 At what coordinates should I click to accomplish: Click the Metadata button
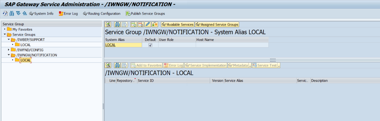coord(238,65)
